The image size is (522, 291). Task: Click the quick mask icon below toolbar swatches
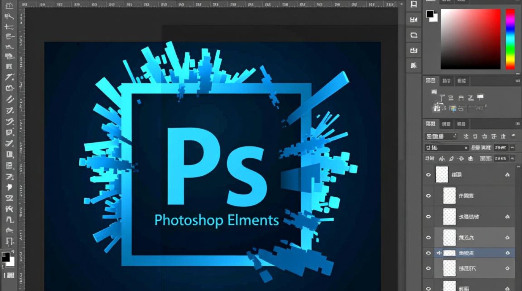pos(10,275)
